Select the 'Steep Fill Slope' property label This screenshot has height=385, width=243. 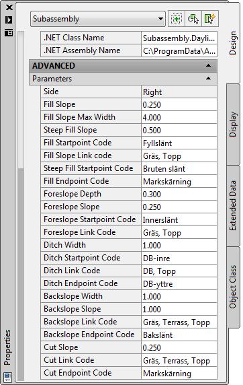70,130
